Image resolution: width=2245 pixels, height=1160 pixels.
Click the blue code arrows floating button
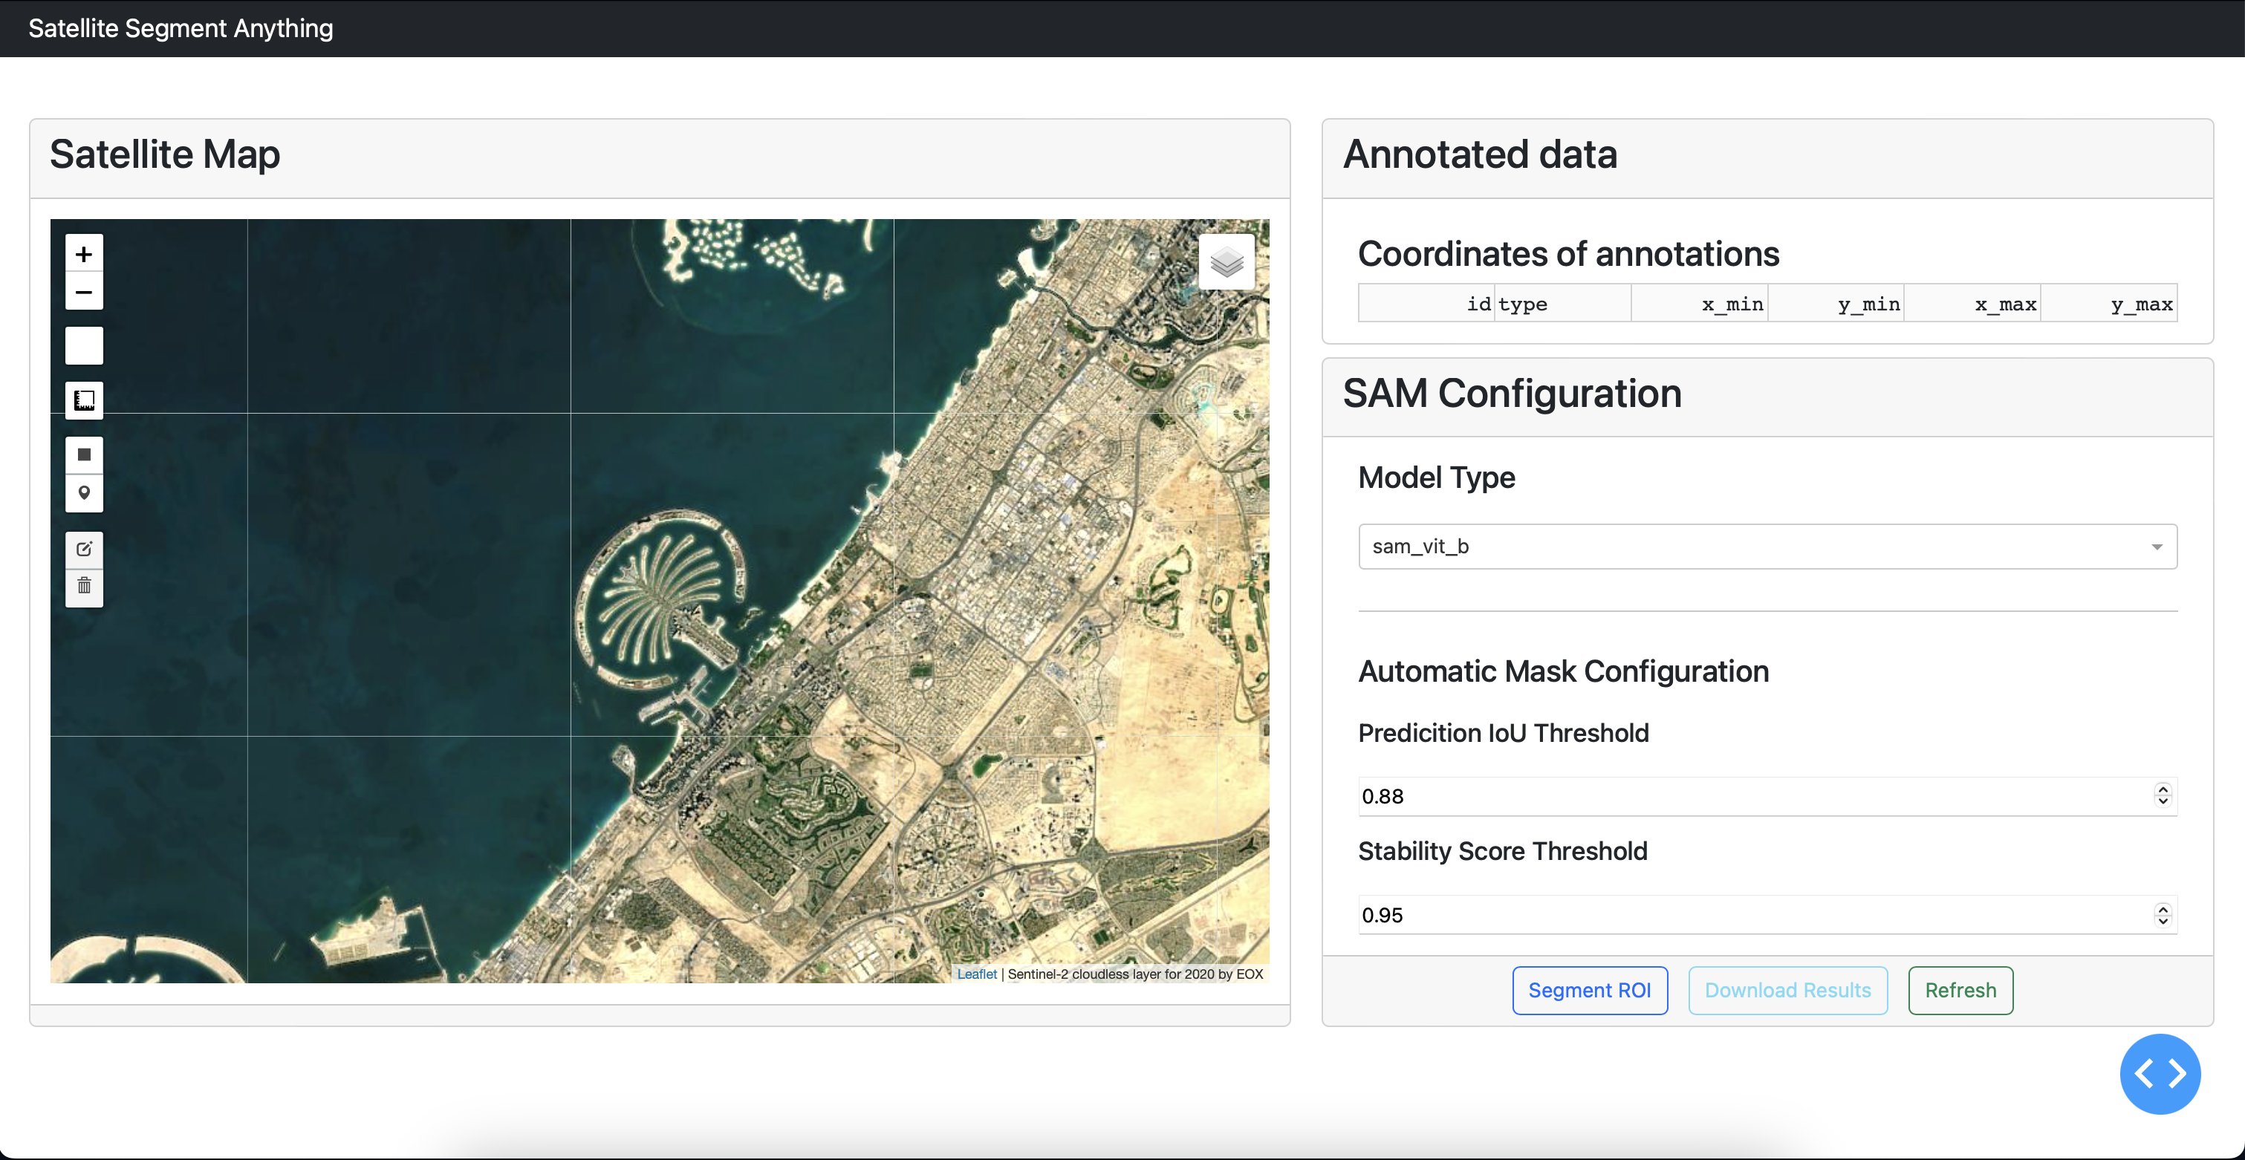(x=2159, y=1074)
